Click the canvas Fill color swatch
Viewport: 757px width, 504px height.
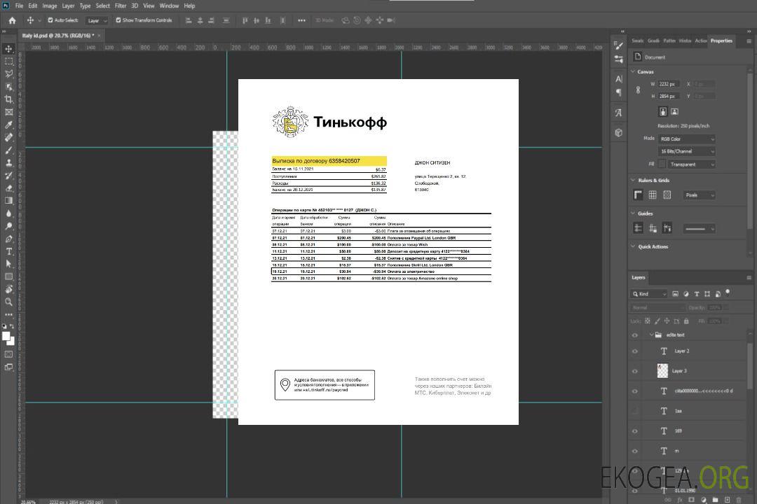[662, 164]
